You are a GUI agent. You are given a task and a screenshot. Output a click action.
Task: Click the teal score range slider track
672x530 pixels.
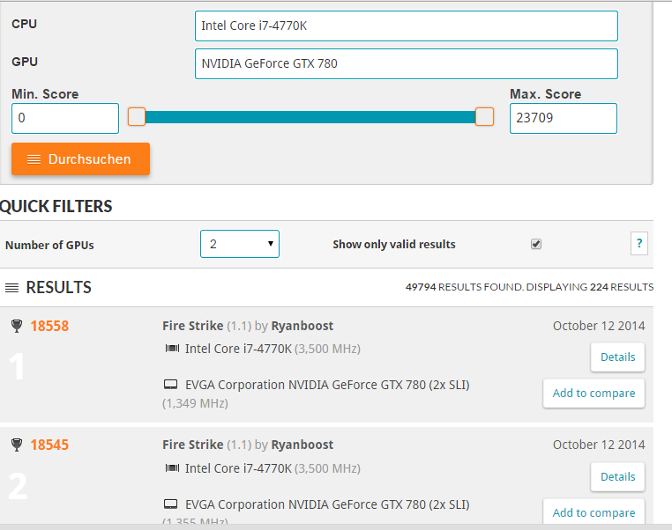[x=310, y=117]
